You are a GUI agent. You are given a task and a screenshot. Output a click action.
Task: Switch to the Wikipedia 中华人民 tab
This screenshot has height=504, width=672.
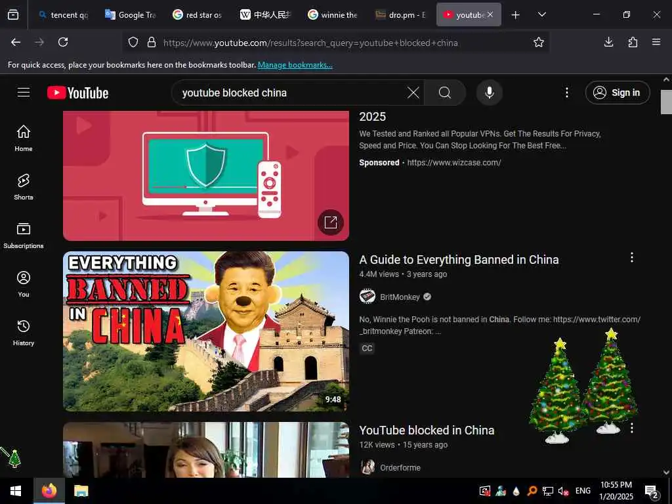(265, 15)
